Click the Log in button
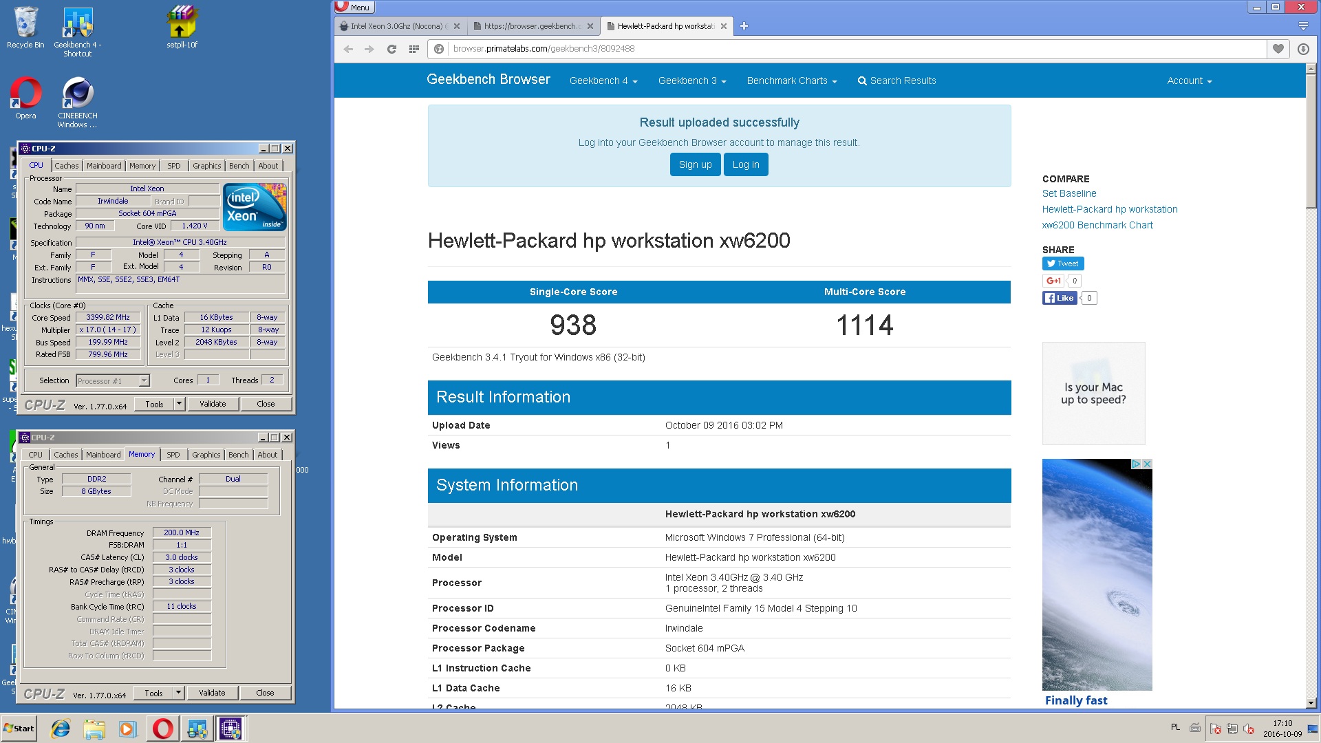1321x743 pixels. [746, 164]
